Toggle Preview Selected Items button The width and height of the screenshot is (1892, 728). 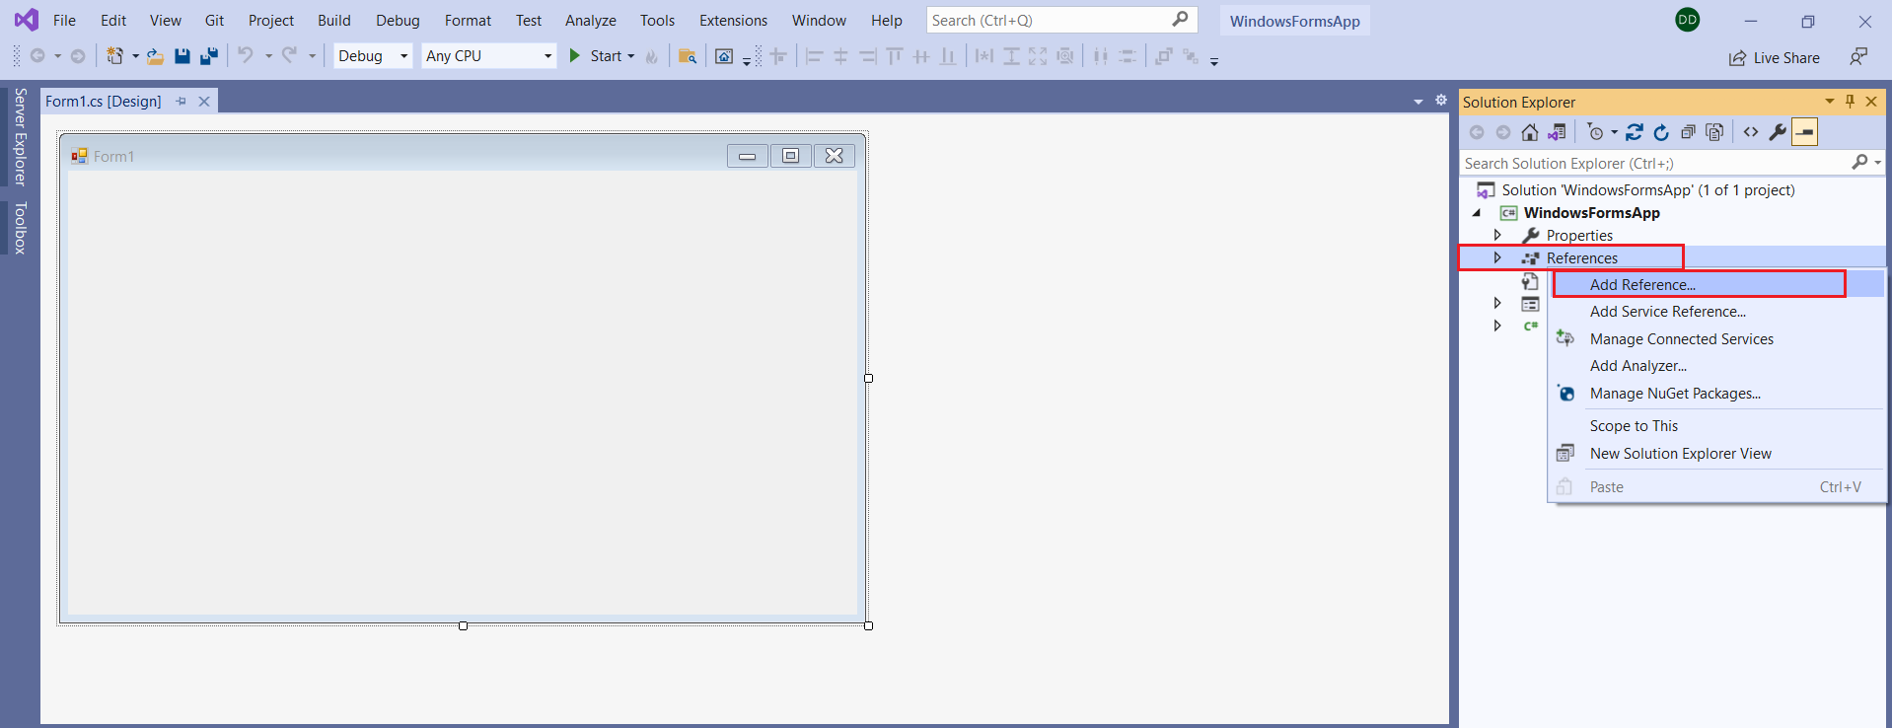[x=1804, y=132]
